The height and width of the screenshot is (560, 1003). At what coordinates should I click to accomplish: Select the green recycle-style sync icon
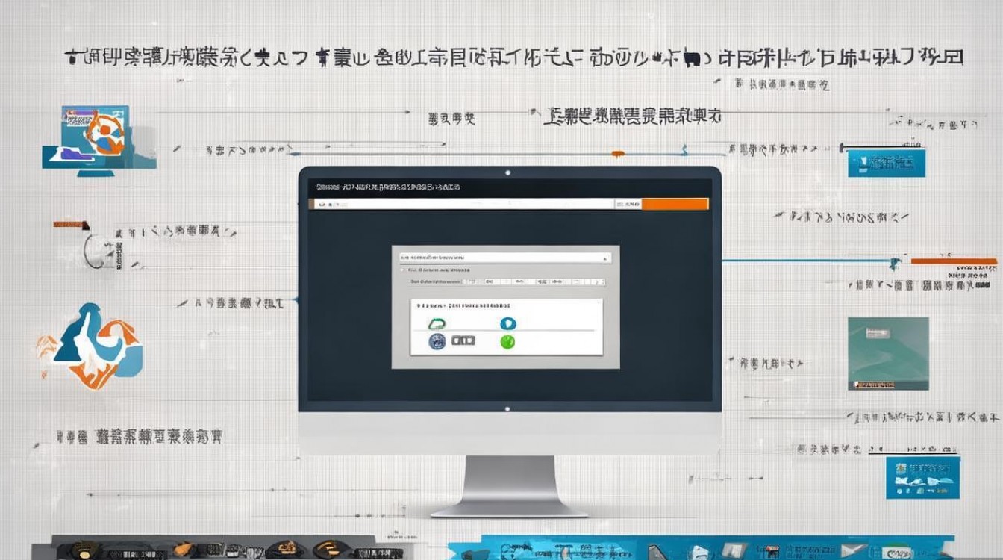tap(438, 323)
